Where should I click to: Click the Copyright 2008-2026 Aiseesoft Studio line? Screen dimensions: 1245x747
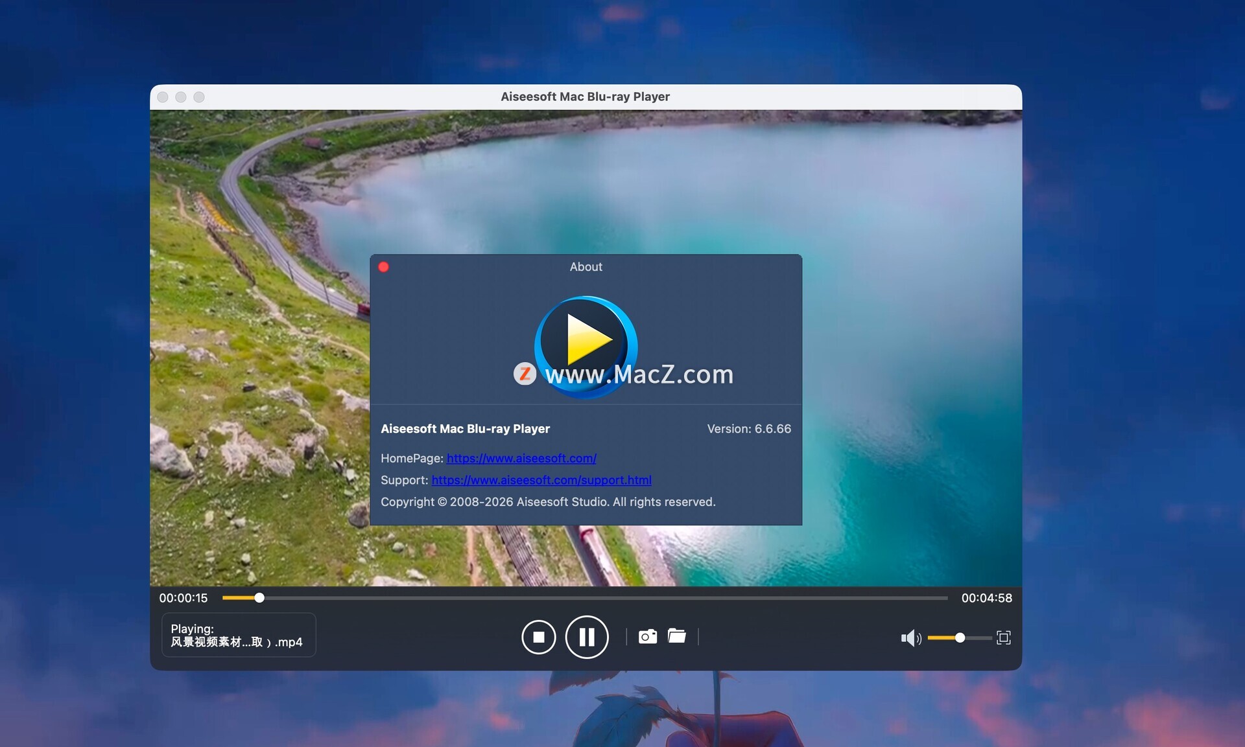point(548,502)
